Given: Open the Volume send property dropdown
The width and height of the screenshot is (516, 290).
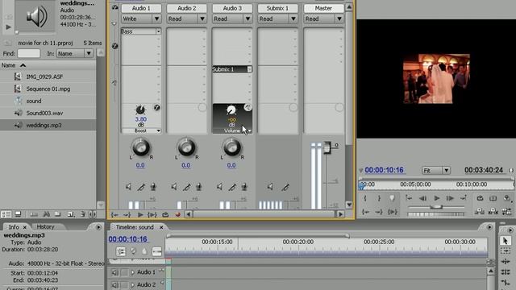Looking at the screenshot, I should pyautogui.click(x=250, y=130).
